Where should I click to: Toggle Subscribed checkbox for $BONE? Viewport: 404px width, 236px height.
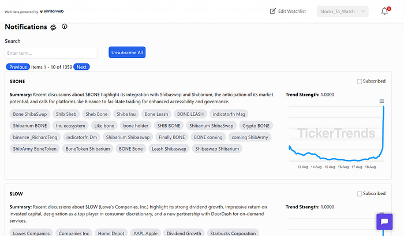pyautogui.click(x=360, y=81)
